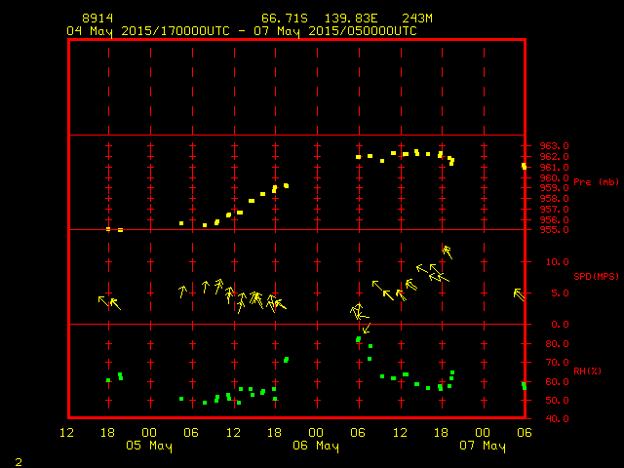Select the 07 May date label
Image resolution: width=624 pixels, height=468 pixels.
tap(483, 446)
